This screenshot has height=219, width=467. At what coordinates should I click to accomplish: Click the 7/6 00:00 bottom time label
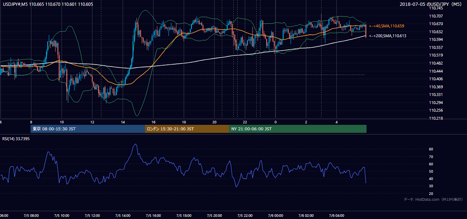coord(276,216)
